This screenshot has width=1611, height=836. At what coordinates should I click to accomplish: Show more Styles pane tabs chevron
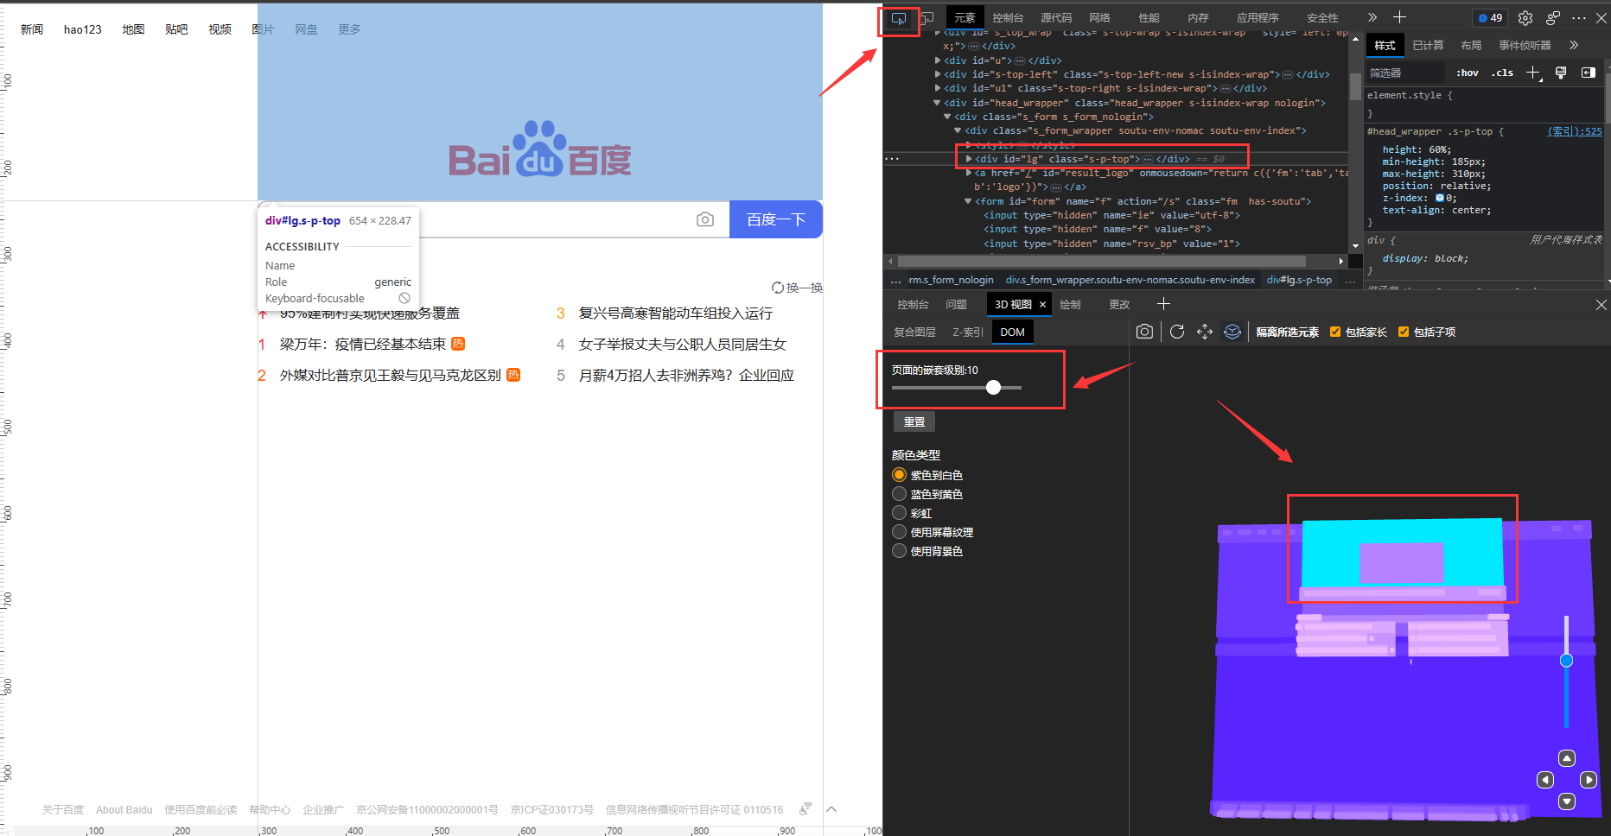[1574, 45]
